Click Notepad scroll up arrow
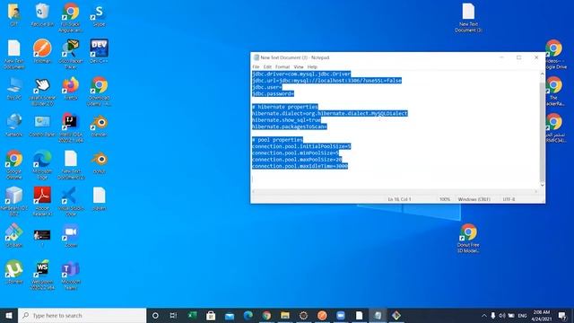 pyautogui.click(x=542, y=74)
